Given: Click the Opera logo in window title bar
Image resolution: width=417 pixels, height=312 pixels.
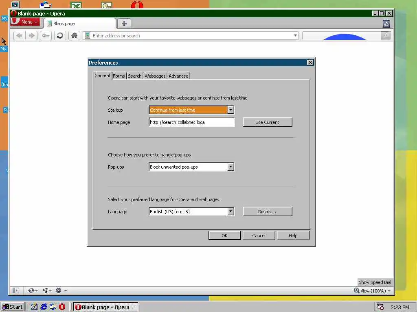Looking at the screenshot, I should (13, 13).
